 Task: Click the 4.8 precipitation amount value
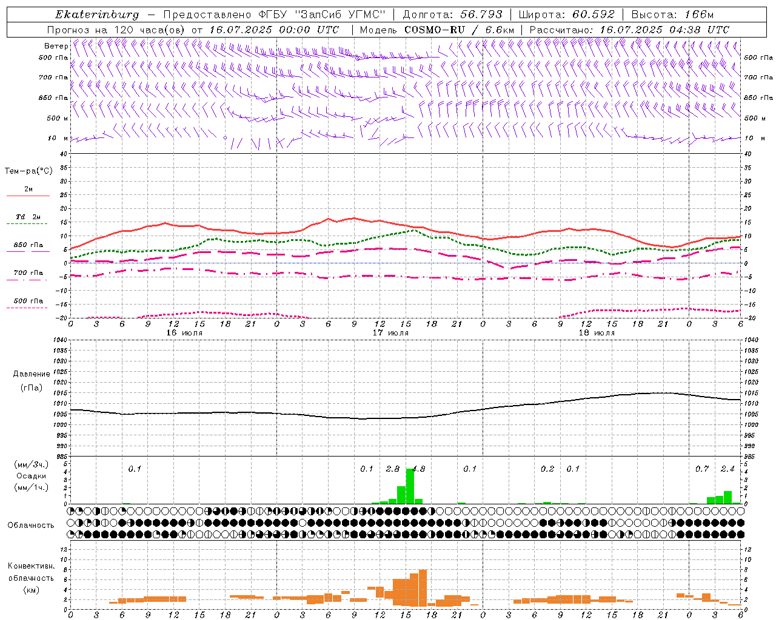tap(418, 469)
